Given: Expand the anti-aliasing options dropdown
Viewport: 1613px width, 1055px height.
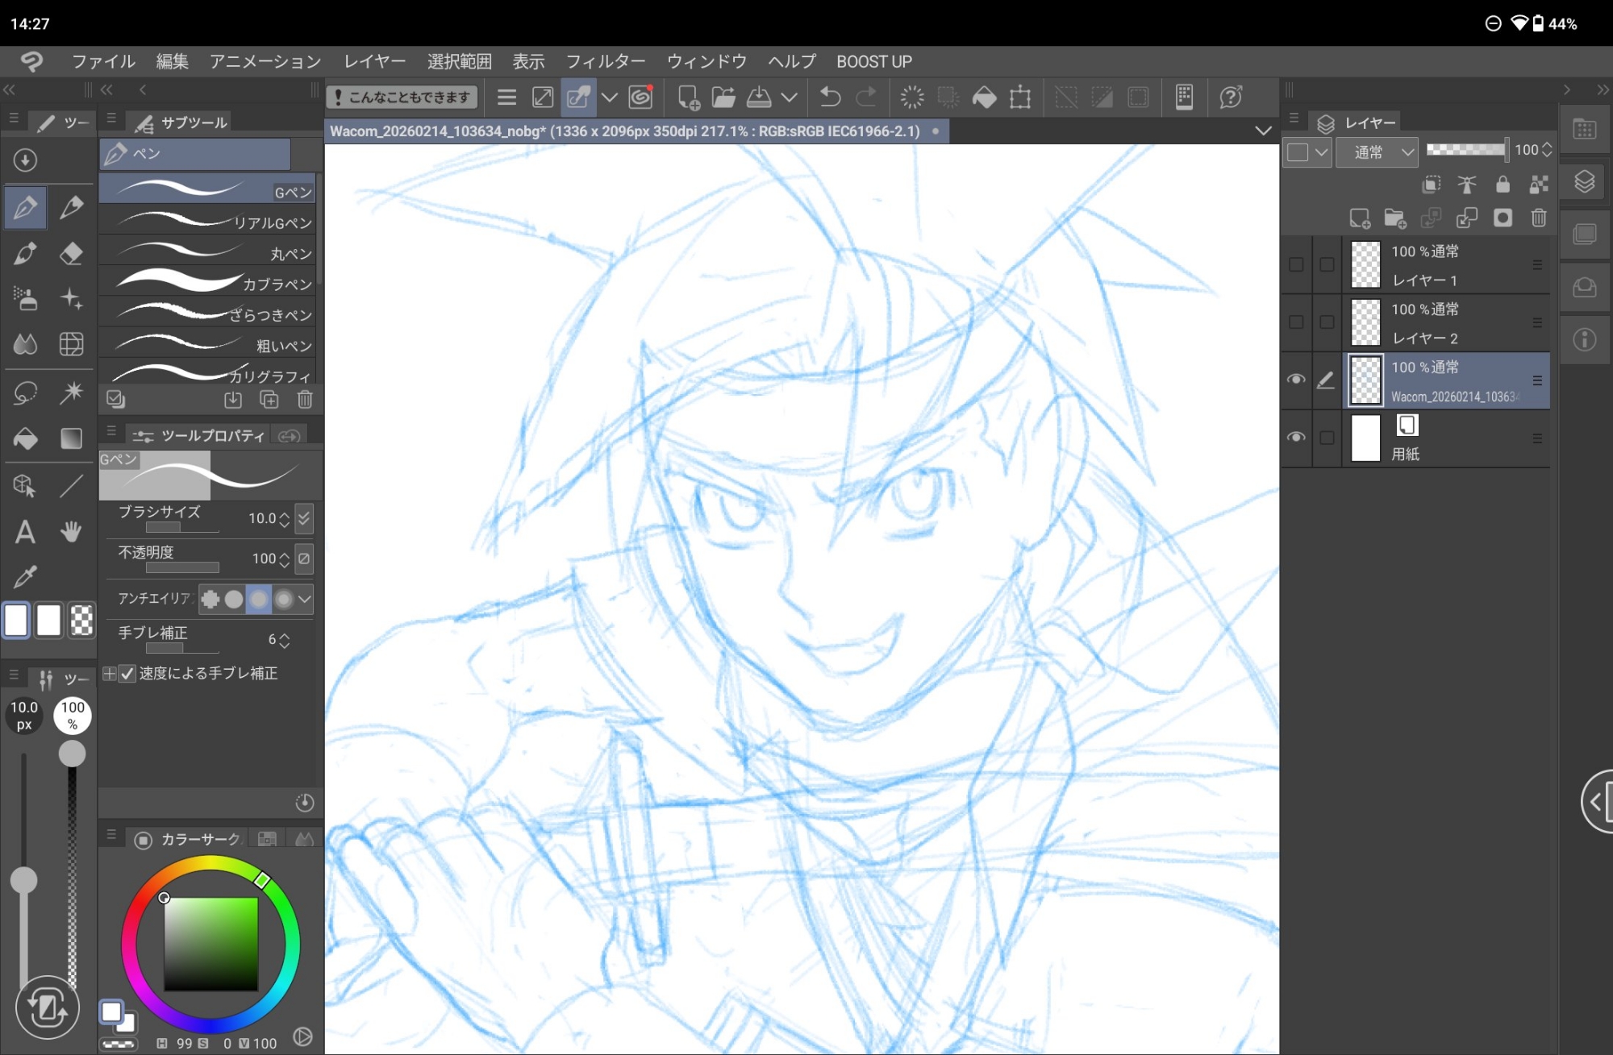Looking at the screenshot, I should 304,599.
